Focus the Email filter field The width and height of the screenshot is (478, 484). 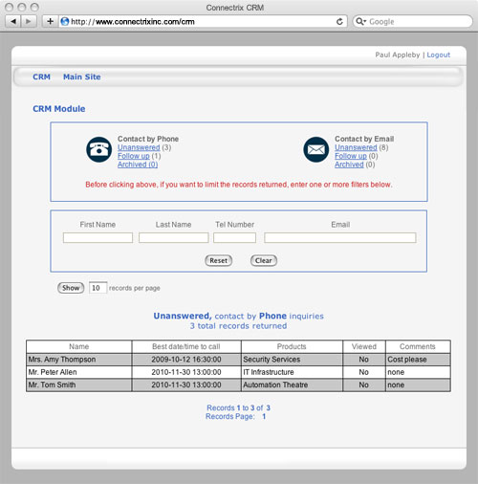(x=340, y=237)
